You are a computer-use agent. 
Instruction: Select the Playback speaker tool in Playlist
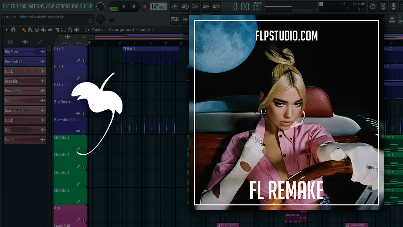[x=77, y=30]
